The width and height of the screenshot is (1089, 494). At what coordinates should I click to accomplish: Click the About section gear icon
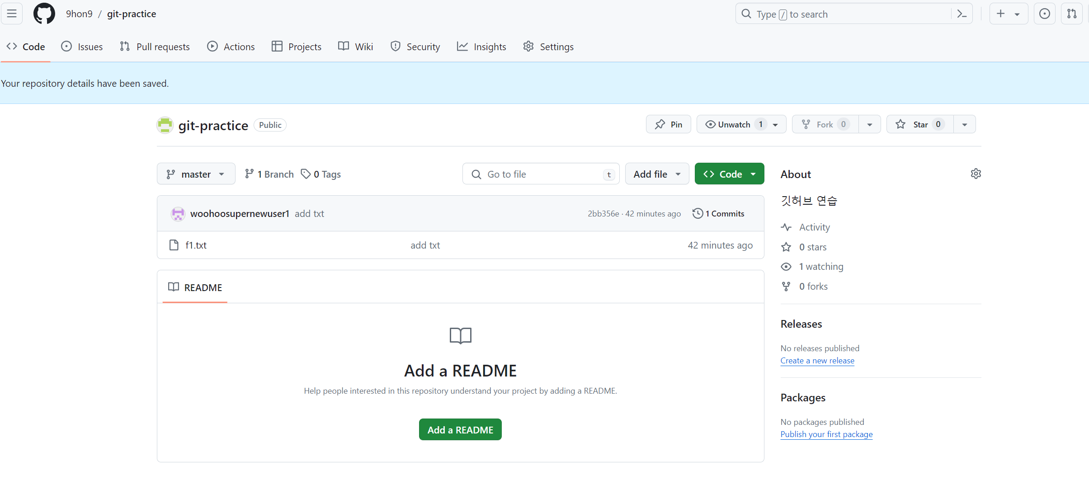pos(976,174)
